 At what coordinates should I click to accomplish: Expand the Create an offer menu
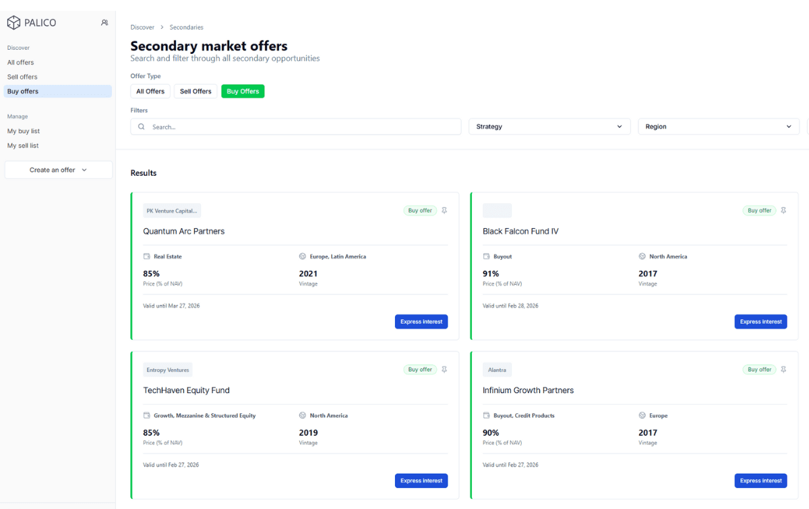(58, 170)
